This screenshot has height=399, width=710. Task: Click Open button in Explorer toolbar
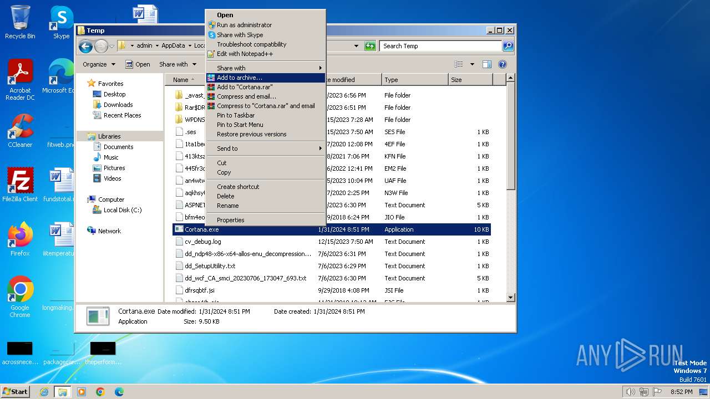pos(138,64)
